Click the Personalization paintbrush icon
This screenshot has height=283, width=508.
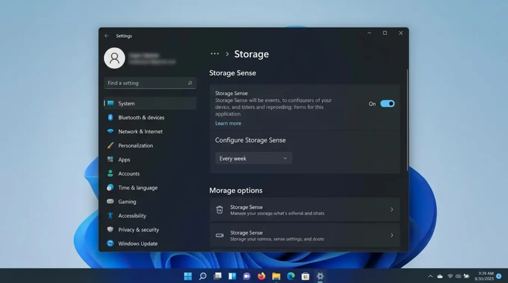click(x=110, y=145)
